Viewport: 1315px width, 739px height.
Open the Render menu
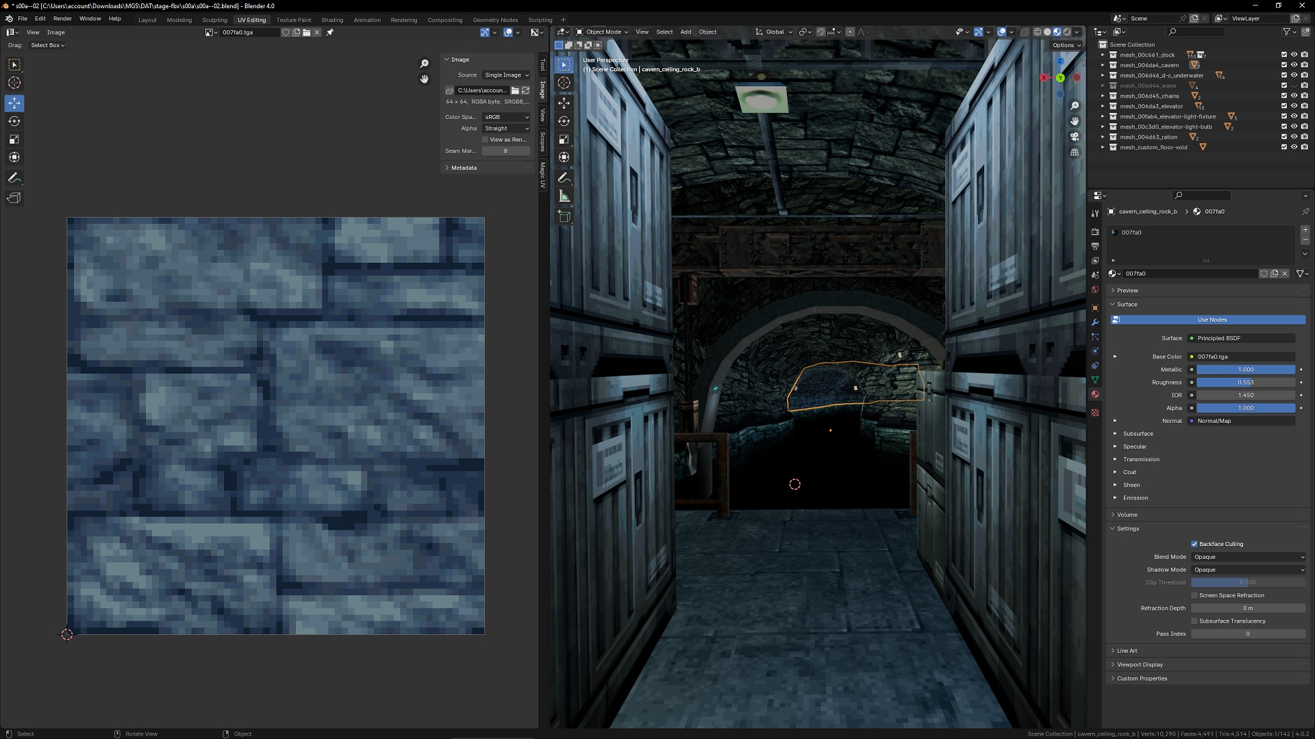[62, 18]
